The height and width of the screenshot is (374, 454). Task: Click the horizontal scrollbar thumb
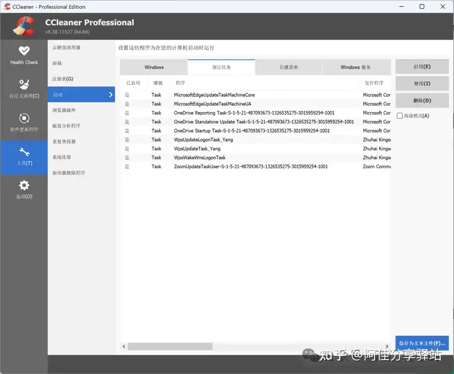pyautogui.click(x=170, y=346)
